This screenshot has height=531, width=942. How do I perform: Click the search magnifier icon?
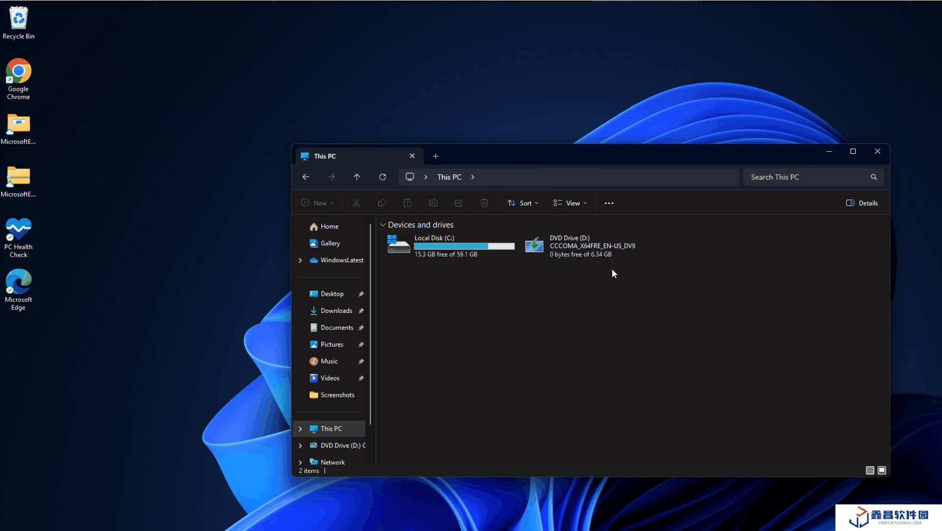[x=874, y=177]
